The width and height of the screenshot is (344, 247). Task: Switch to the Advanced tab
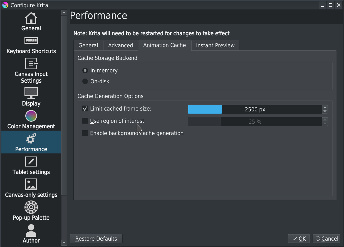point(120,45)
